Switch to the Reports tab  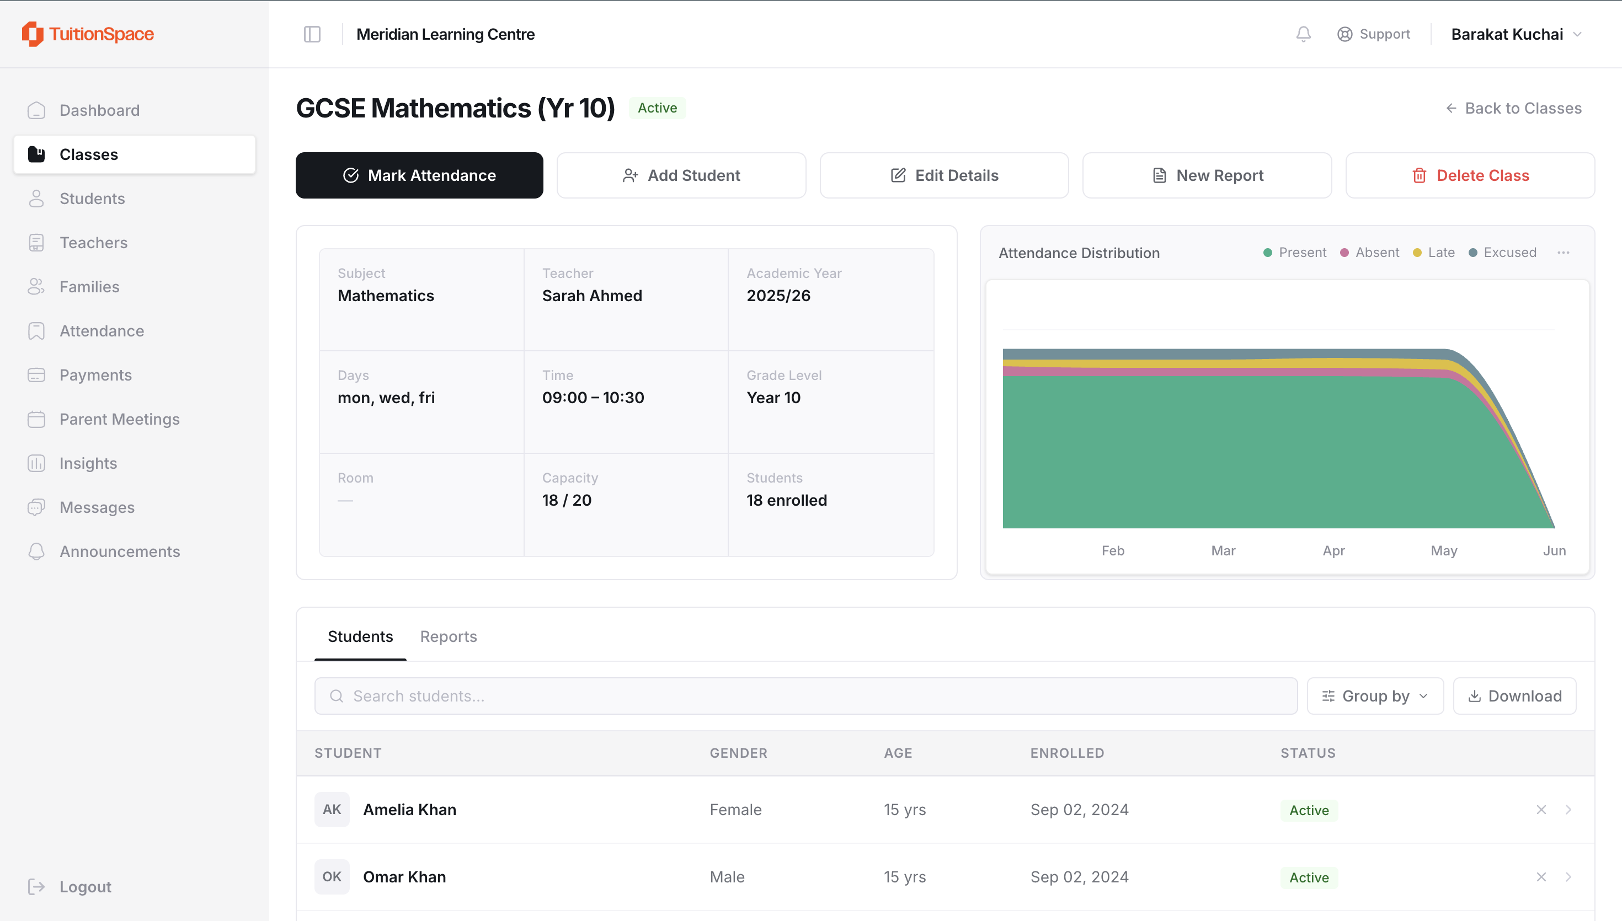[x=449, y=636]
